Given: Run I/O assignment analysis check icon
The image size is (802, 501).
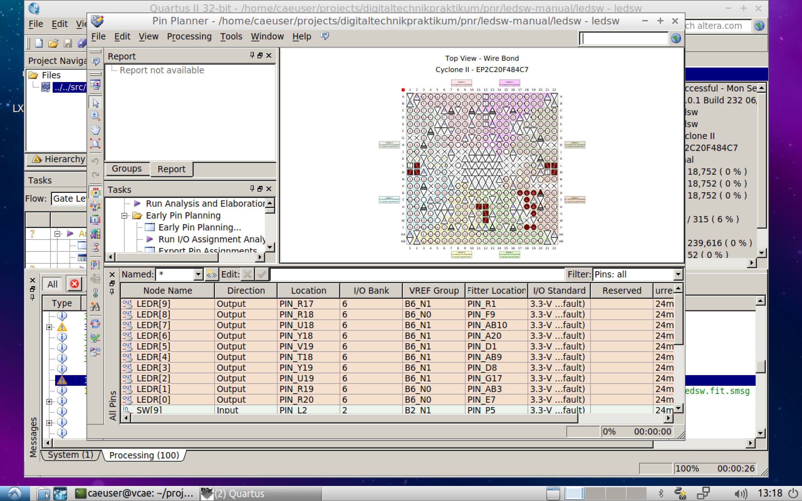Looking at the screenshot, I should click(96, 337).
